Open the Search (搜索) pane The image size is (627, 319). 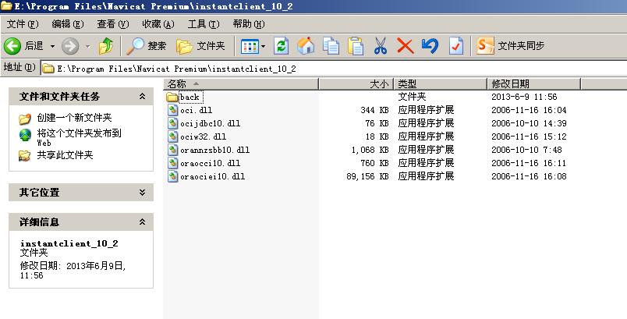coord(146,46)
